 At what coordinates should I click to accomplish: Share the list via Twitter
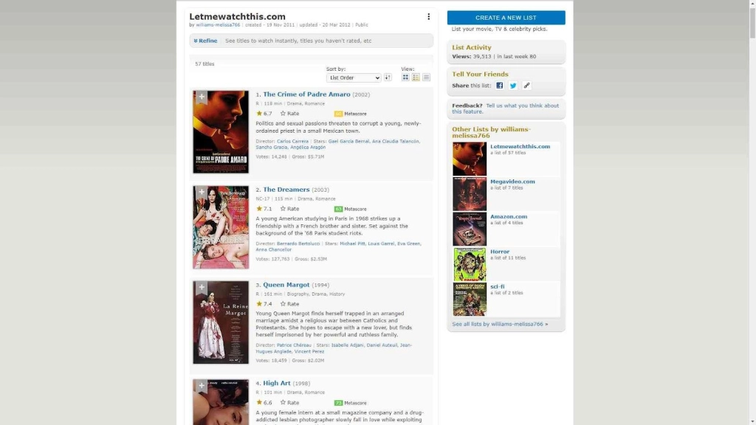tap(513, 85)
